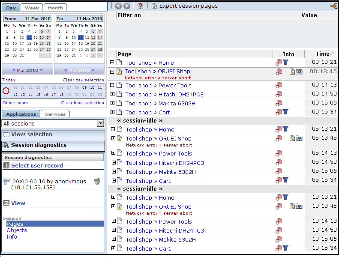Open the Info session view

pyautogui.click(x=12, y=237)
